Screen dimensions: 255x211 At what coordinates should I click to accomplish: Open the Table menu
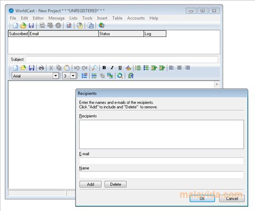(x=117, y=18)
